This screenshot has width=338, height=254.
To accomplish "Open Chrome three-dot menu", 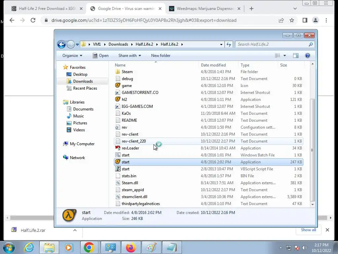I will click(x=326, y=20).
